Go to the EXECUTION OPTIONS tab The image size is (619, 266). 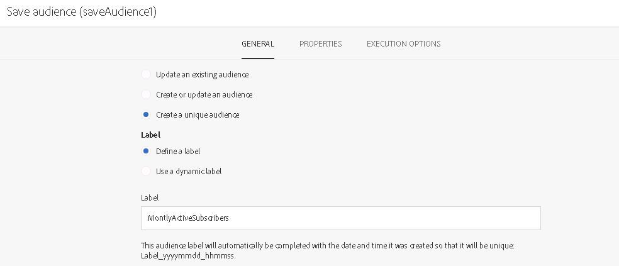click(x=403, y=44)
